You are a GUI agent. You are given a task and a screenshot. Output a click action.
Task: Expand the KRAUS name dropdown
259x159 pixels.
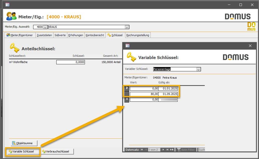point(127,27)
